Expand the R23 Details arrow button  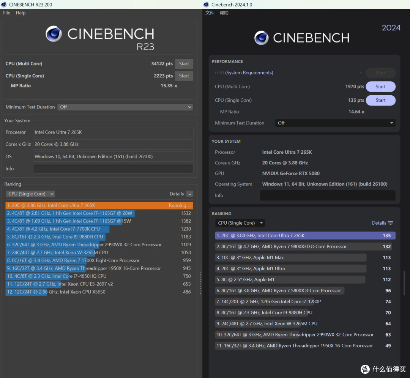tap(190, 194)
